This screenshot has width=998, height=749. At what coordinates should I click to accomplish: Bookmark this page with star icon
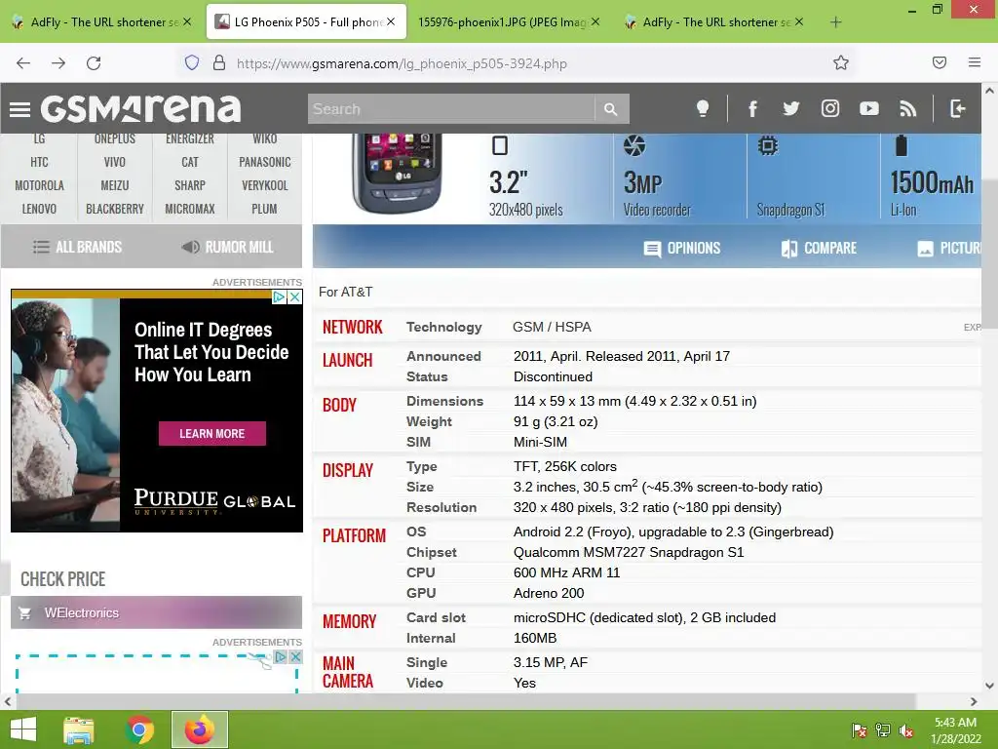(841, 62)
